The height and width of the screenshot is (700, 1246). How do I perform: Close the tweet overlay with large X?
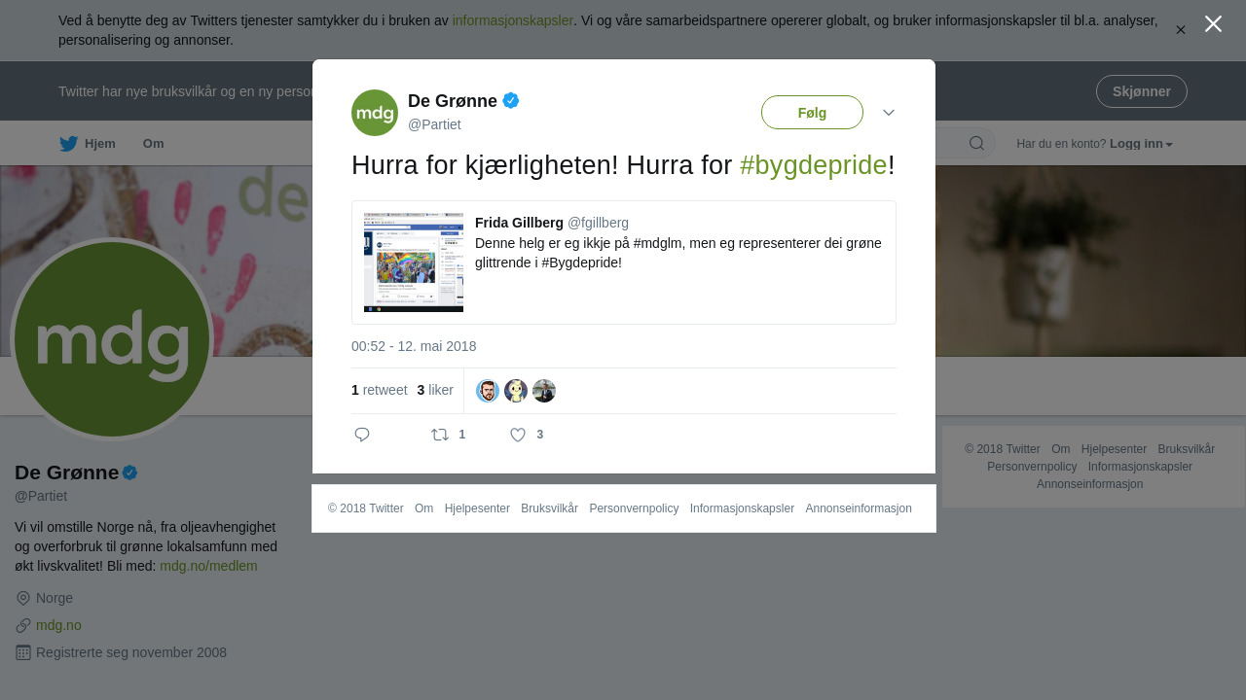pyautogui.click(x=1213, y=24)
